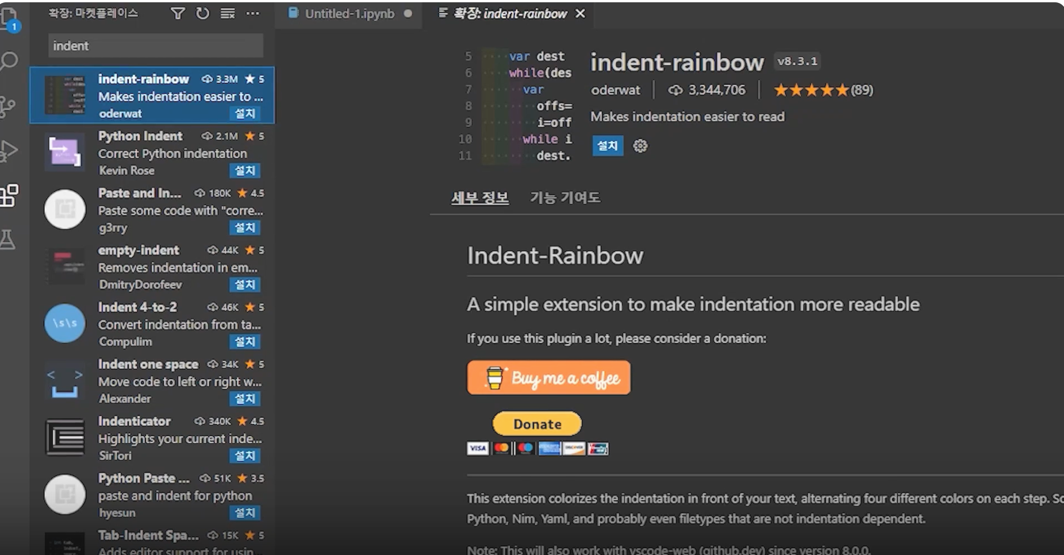Select Indenticator extension entry
This screenshot has height=555, width=1064.
(x=152, y=438)
